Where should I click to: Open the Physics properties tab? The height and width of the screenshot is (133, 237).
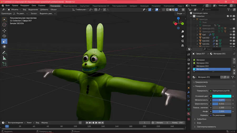click(189, 101)
